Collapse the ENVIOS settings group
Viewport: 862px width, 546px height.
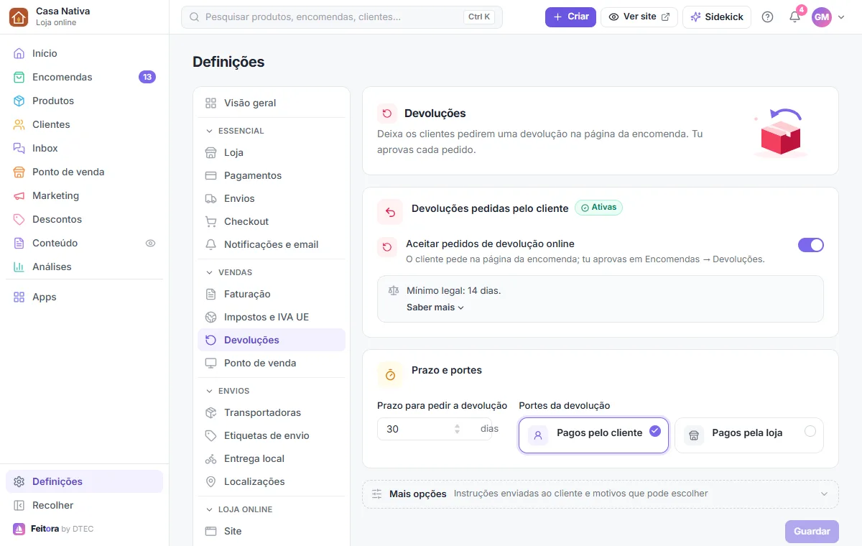pos(228,391)
